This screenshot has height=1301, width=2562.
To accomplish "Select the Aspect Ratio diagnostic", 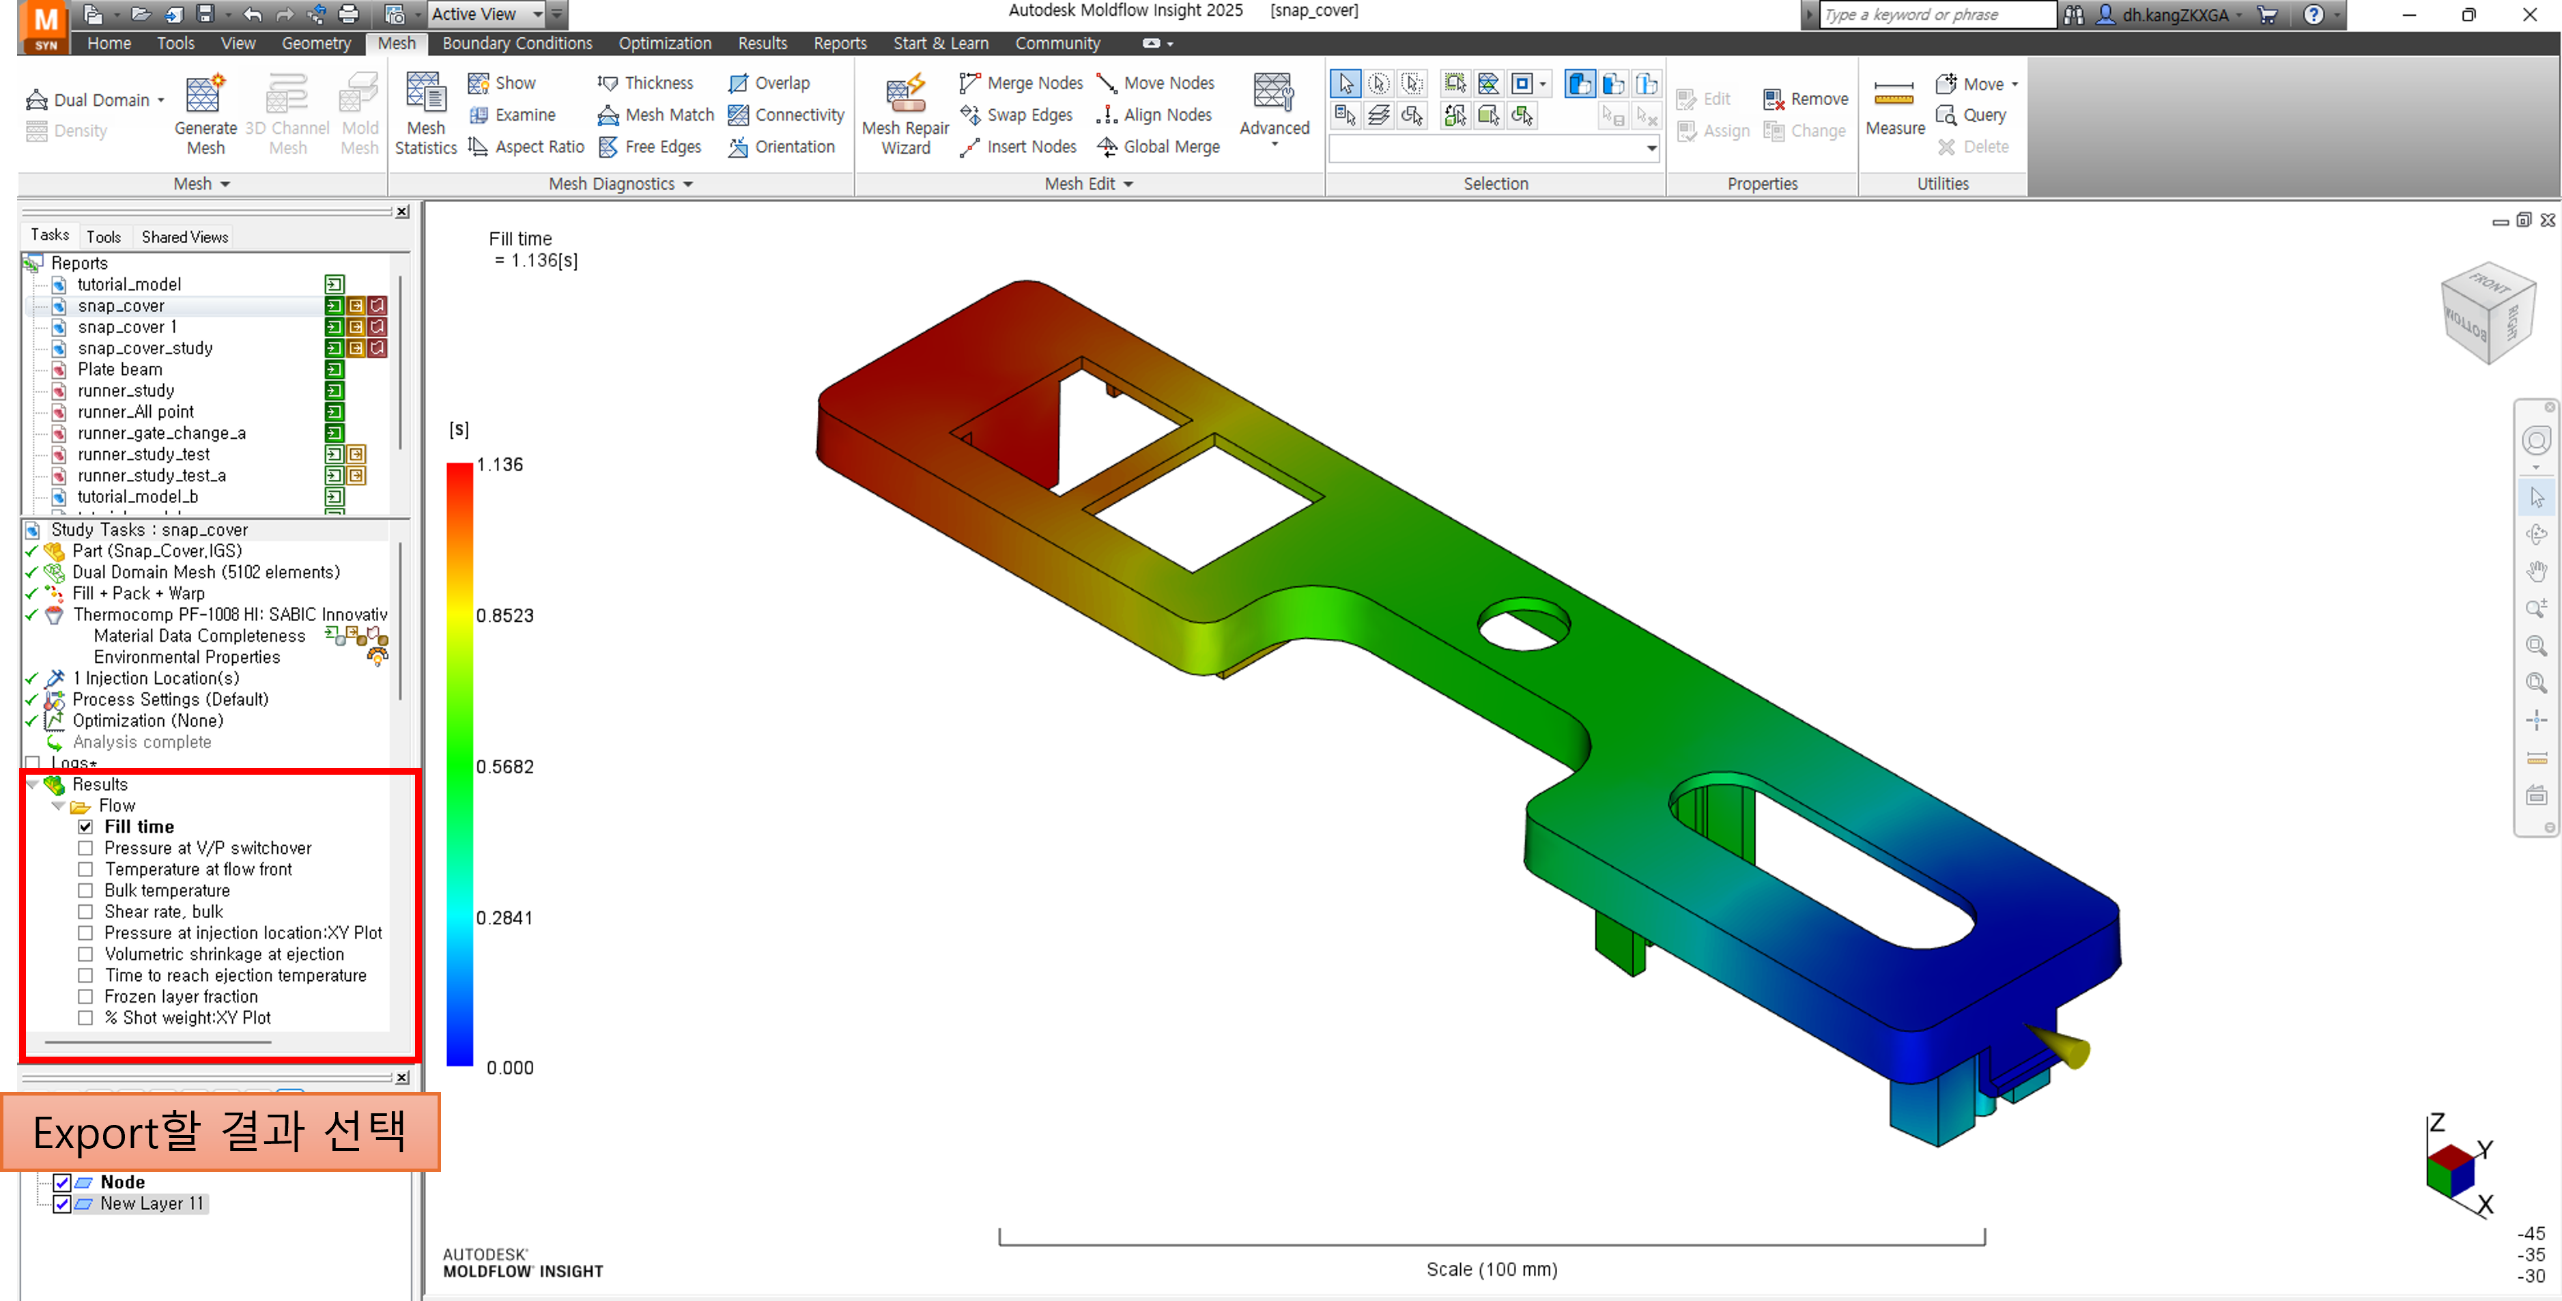I will pyautogui.click(x=527, y=147).
